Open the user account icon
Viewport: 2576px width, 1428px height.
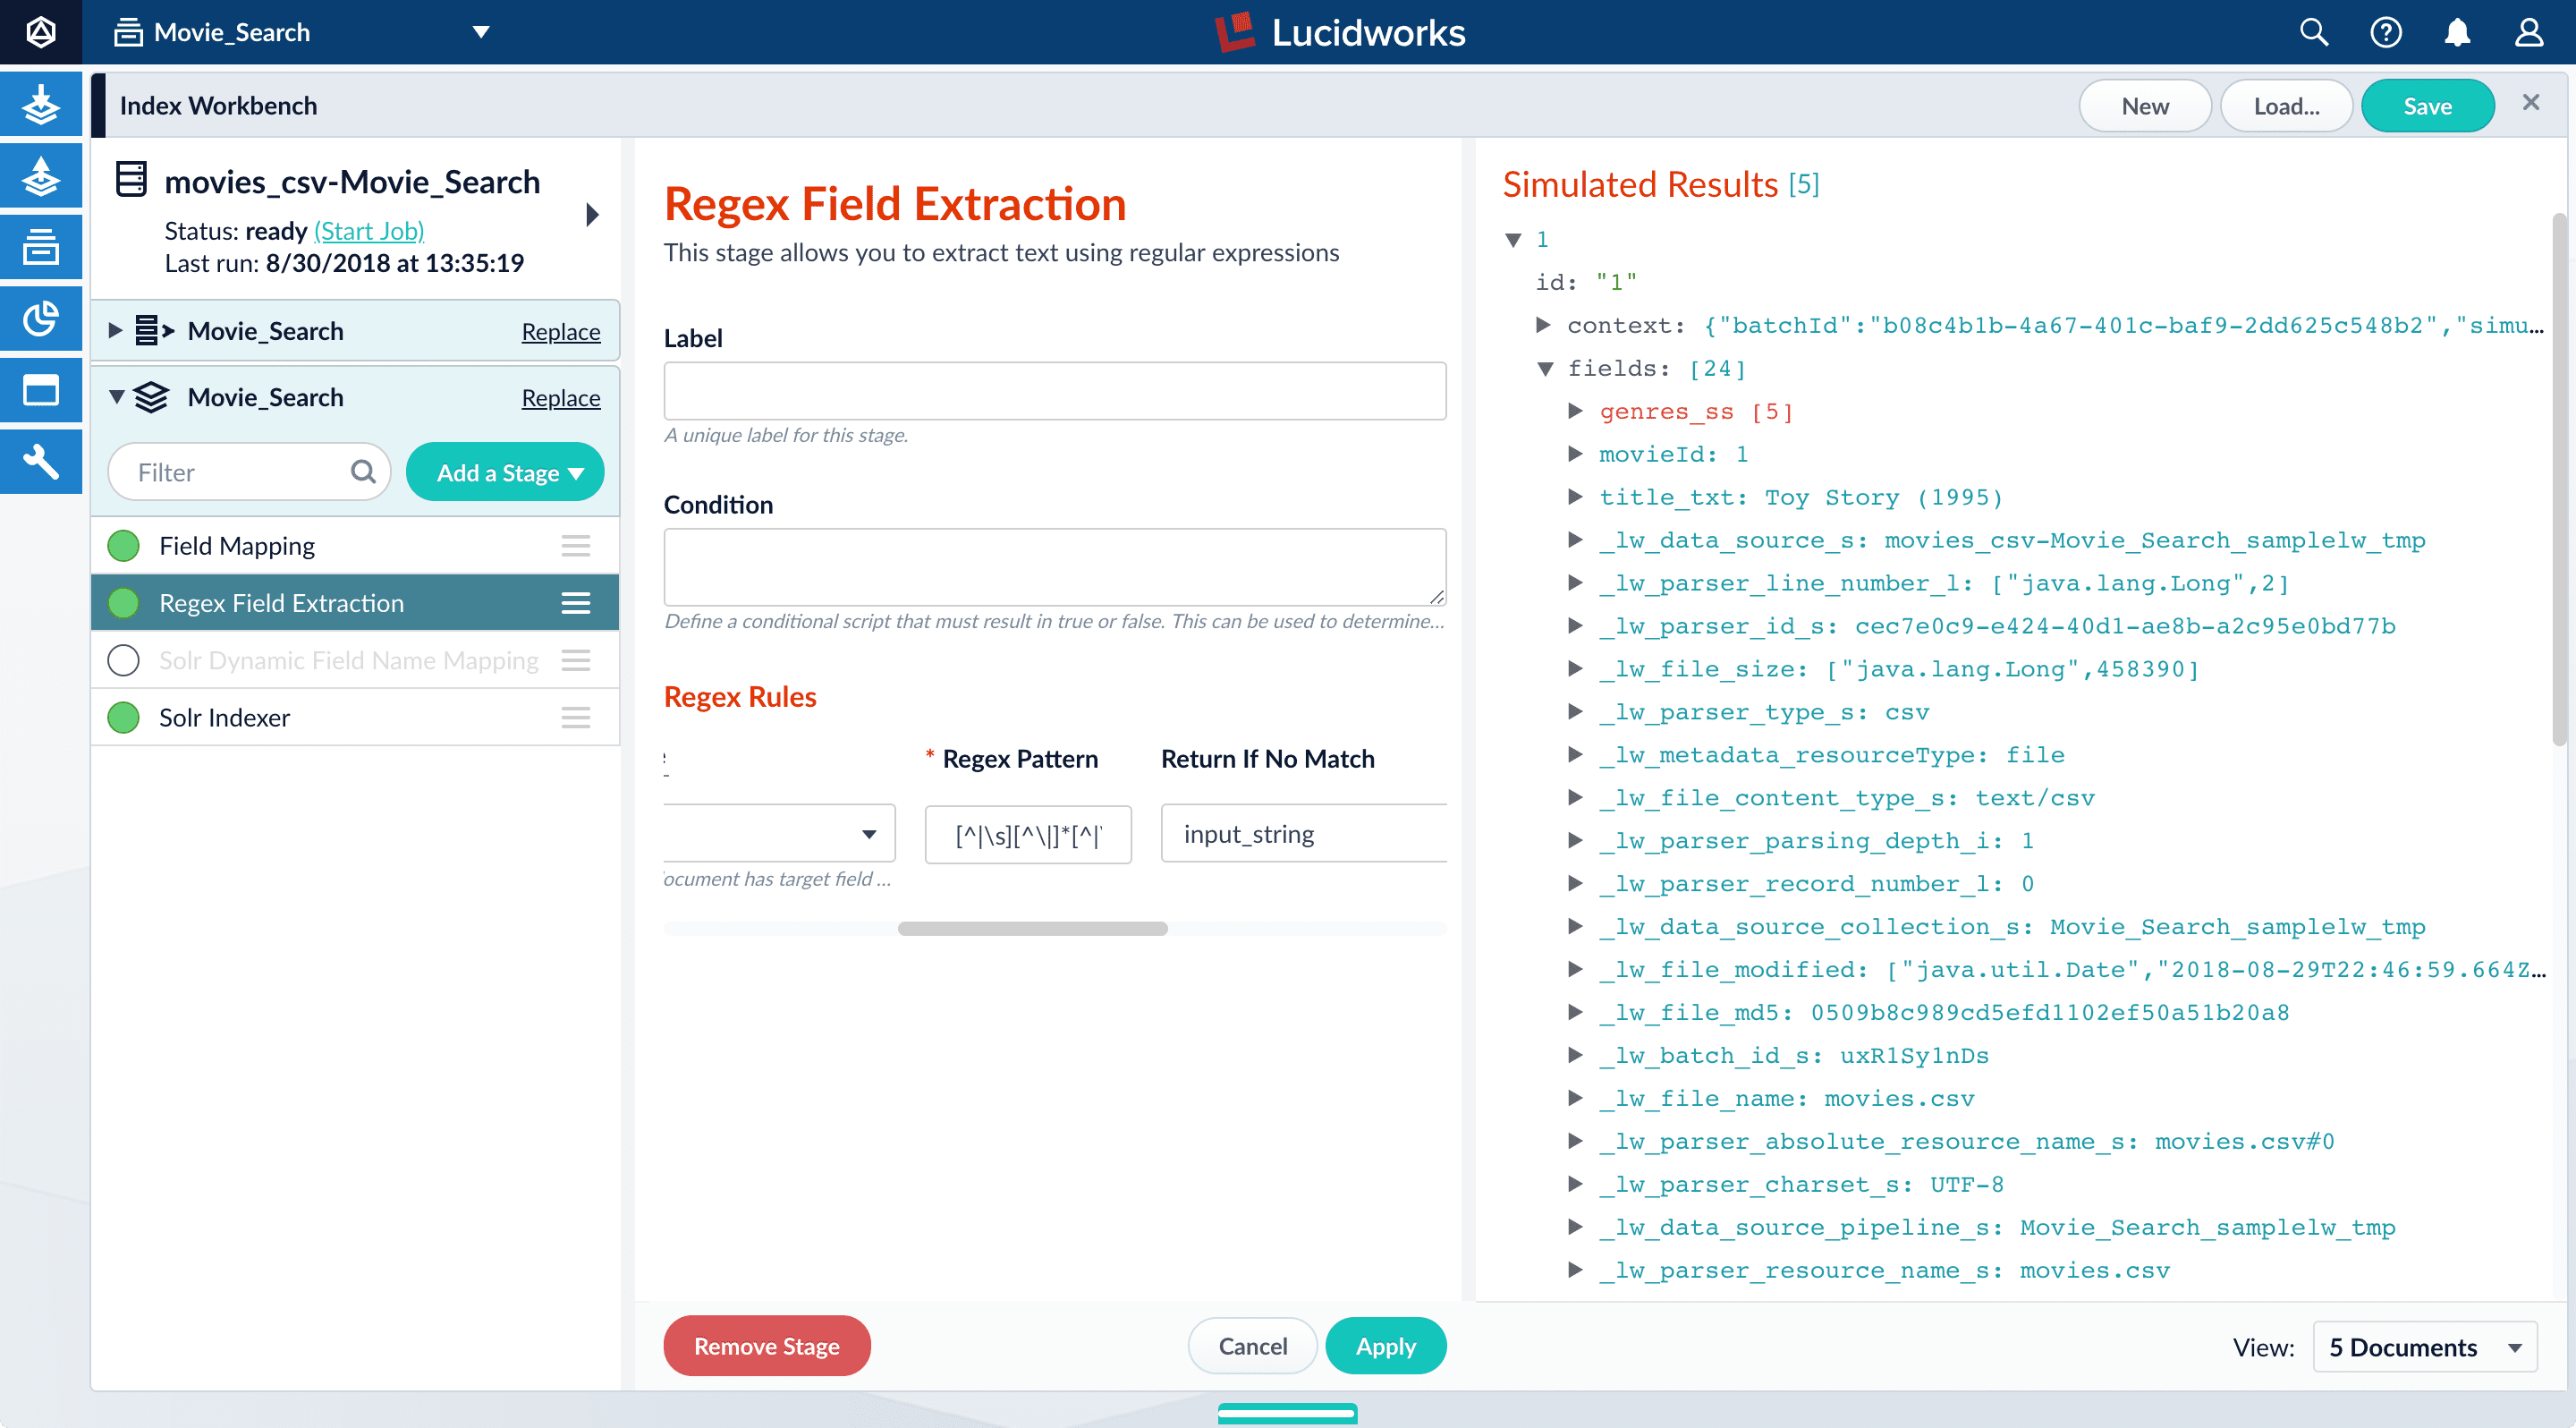2529,32
